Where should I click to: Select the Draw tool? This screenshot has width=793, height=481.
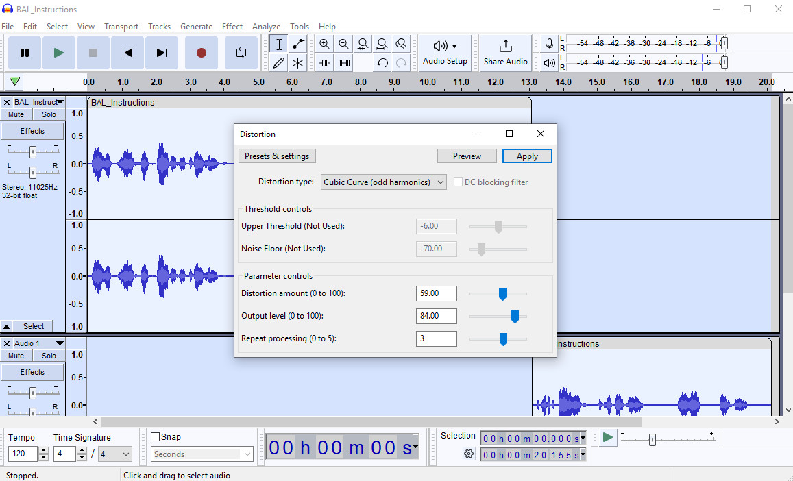click(278, 62)
